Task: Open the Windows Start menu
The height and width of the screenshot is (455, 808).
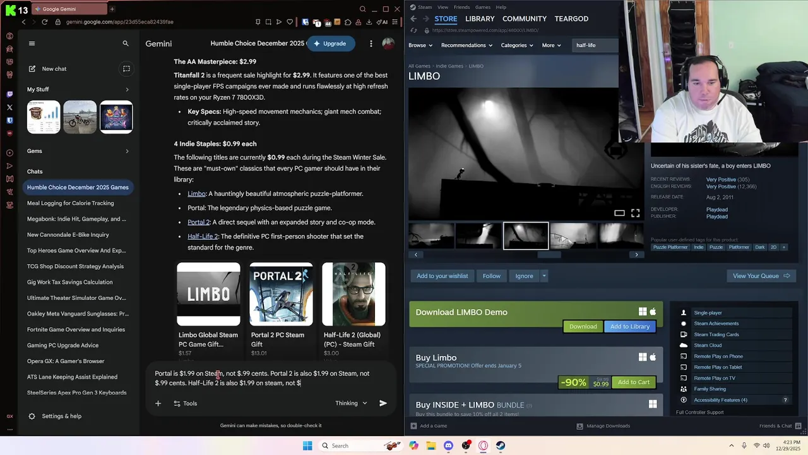Action: coord(307,446)
